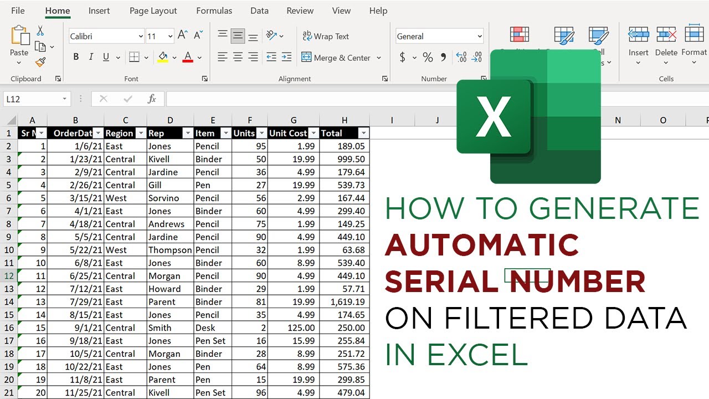Image resolution: width=709 pixels, height=399 pixels.
Task: Click Accounting dollar format icon
Action: [402, 57]
